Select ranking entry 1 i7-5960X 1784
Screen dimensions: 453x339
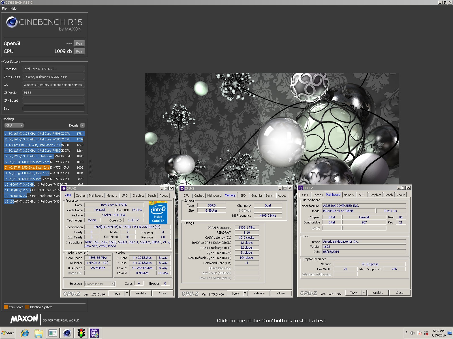(x=44, y=134)
